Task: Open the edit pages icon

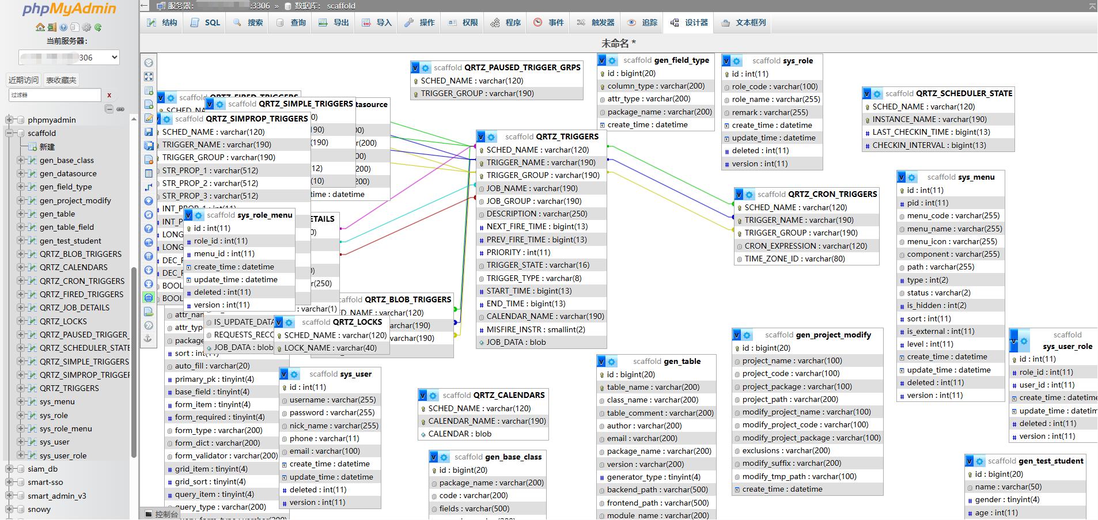Action: tap(149, 118)
